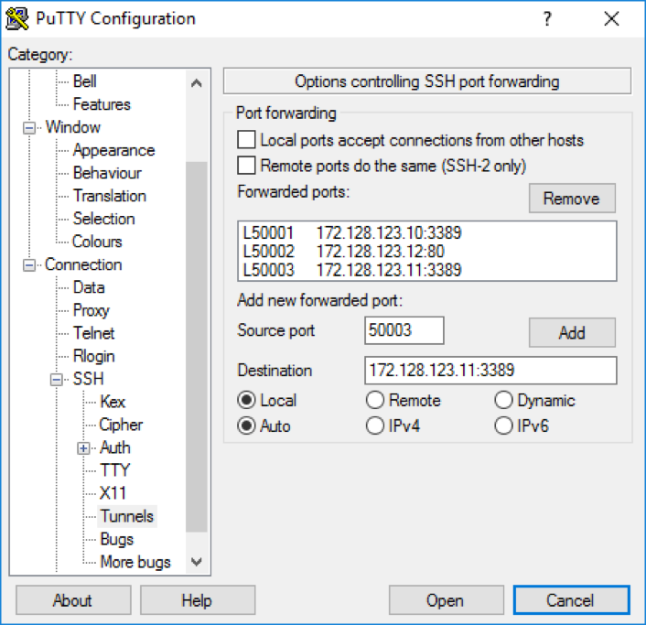Viewport: 646px width, 625px height.
Task: Click the question mark help icon
Action: (547, 18)
